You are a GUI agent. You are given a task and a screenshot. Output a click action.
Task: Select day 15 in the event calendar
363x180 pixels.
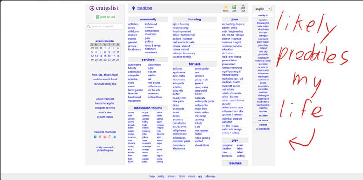pyautogui.click(x=105, y=56)
